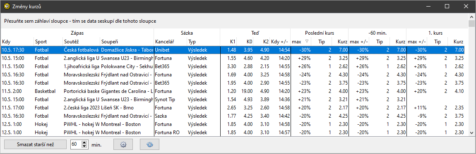Viewport: 476px width, 154px height.
Task: Click the Soutěž column header
Action: 82,41
